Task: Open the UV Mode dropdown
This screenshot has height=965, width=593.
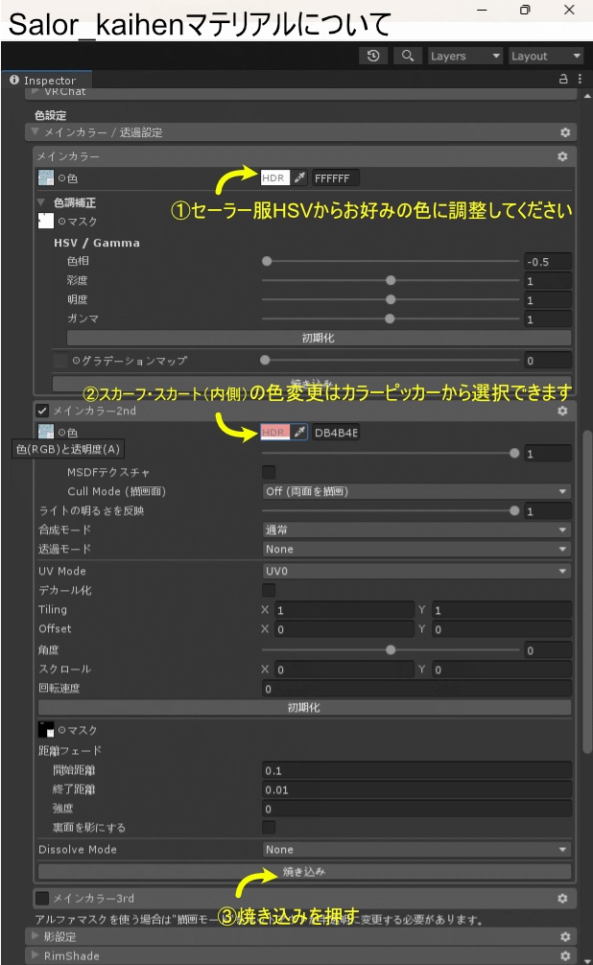Action: (x=416, y=571)
